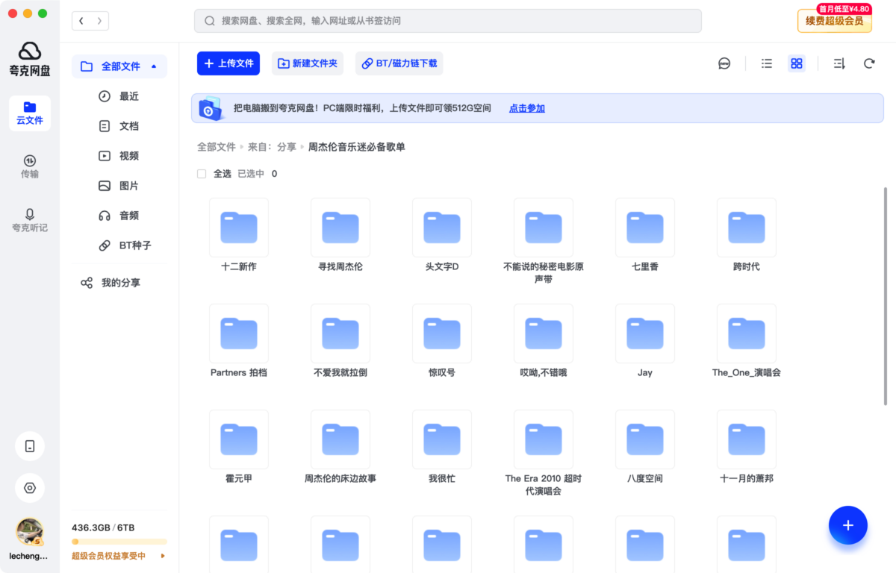
Task: Click the phone device icon in sidebar
Action: [30, 446]
